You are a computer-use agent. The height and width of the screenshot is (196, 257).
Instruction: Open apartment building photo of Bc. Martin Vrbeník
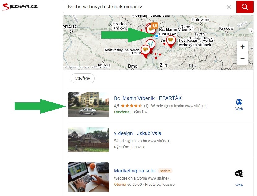(89, 105)
